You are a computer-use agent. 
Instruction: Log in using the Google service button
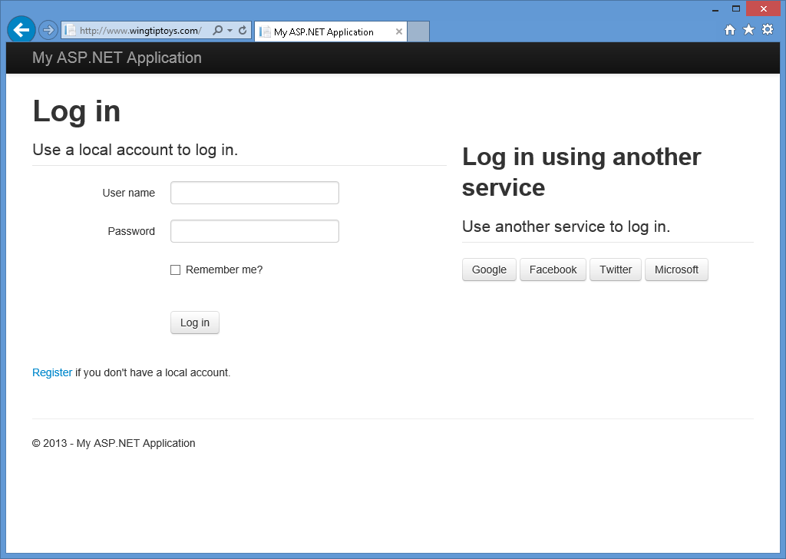click(x=489, y=270)
